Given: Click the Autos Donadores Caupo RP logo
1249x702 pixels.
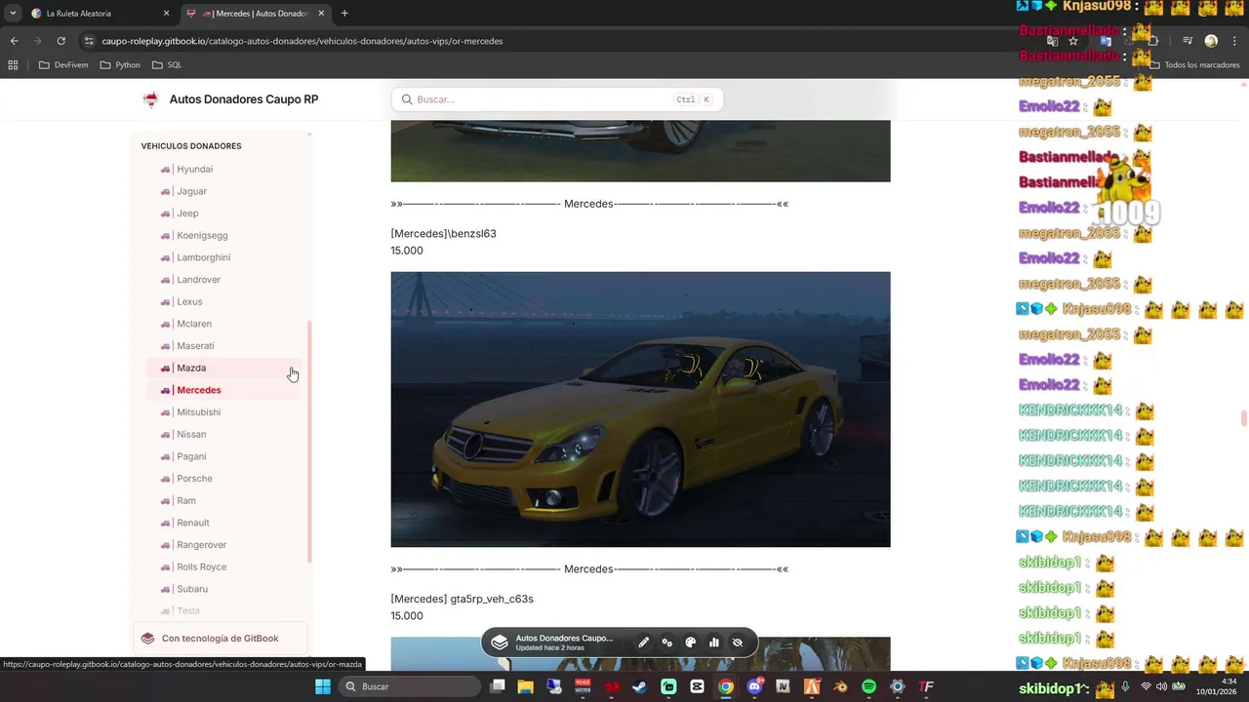Looking at the screenshot, I should coord(150,99).
